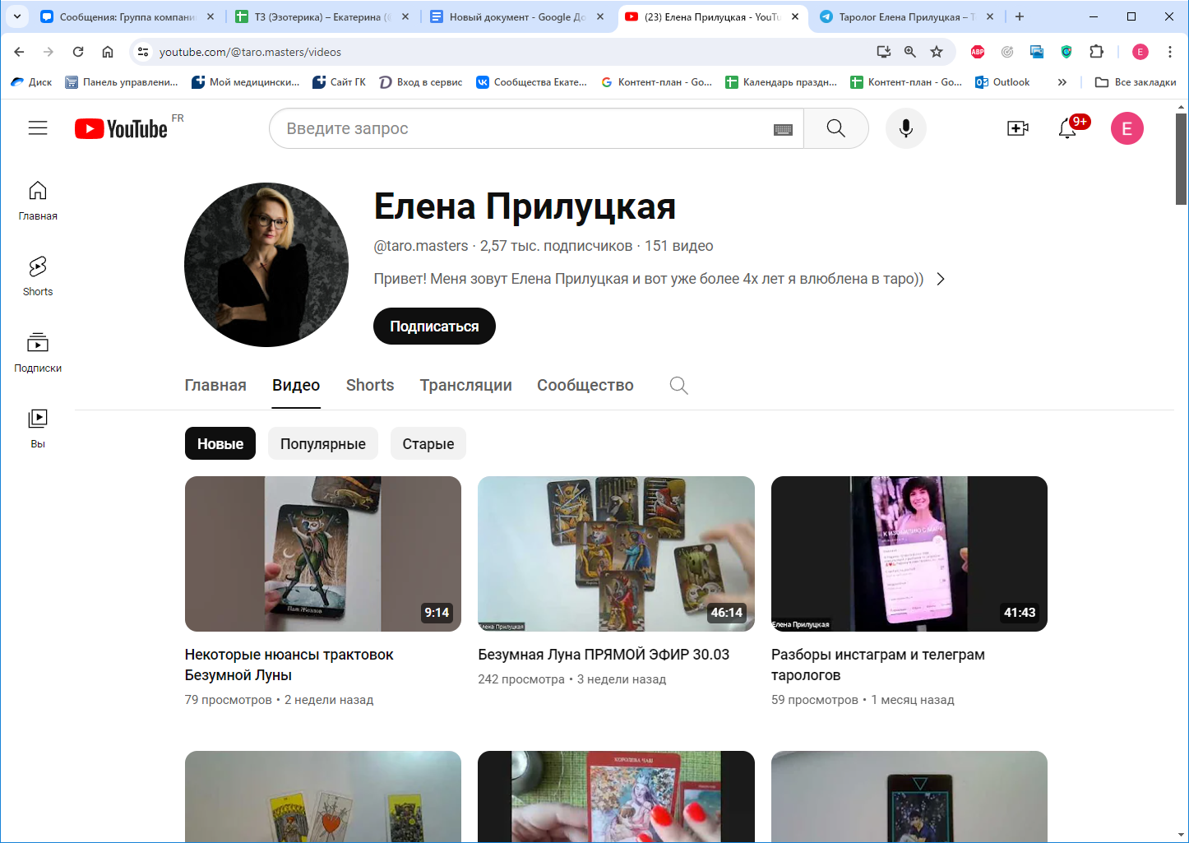1189x843 pixels.
Task: Open the ABP Adblock Plus extension
Action: (978, 52)
